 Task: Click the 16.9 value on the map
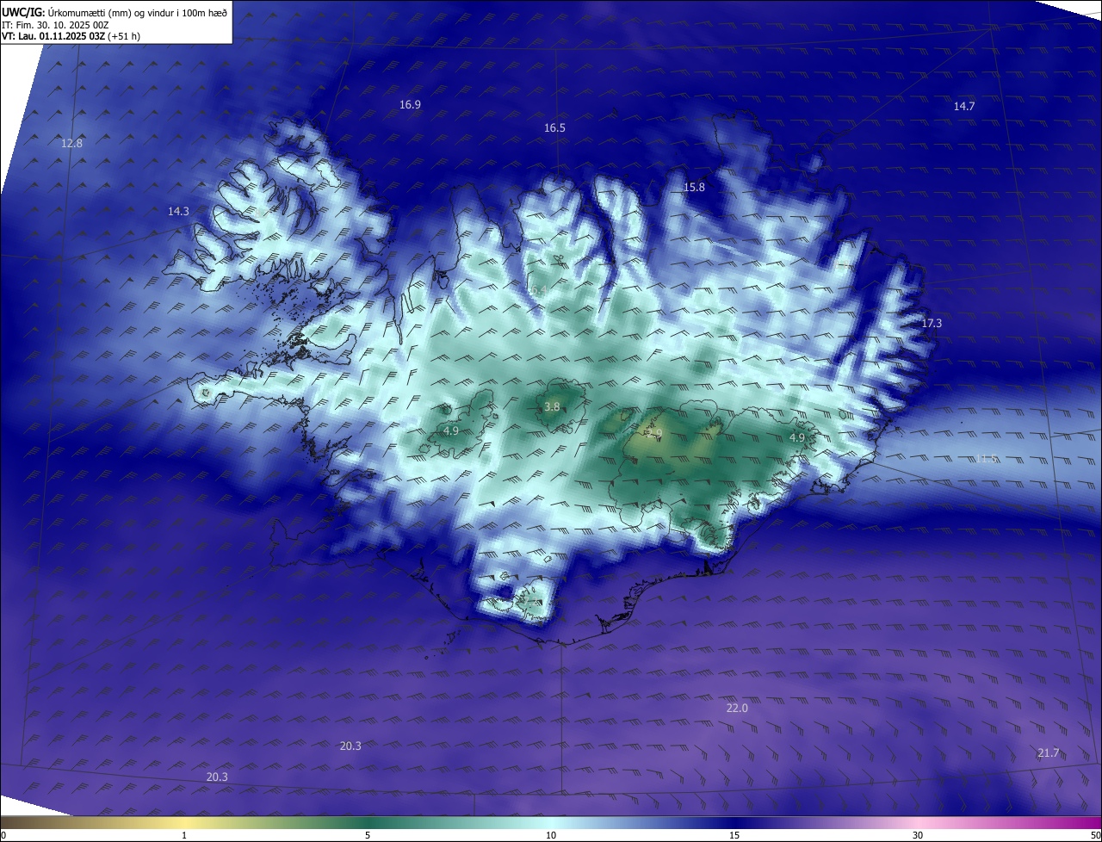click(x=410, y=105)
